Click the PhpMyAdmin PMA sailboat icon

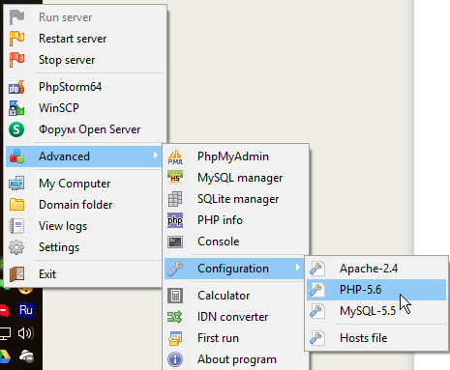[175, 157]
